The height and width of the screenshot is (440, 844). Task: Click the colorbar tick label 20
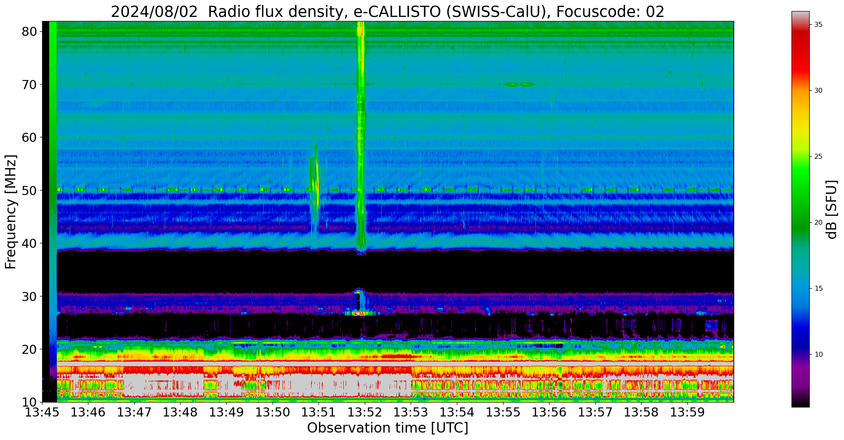[818, 223]
